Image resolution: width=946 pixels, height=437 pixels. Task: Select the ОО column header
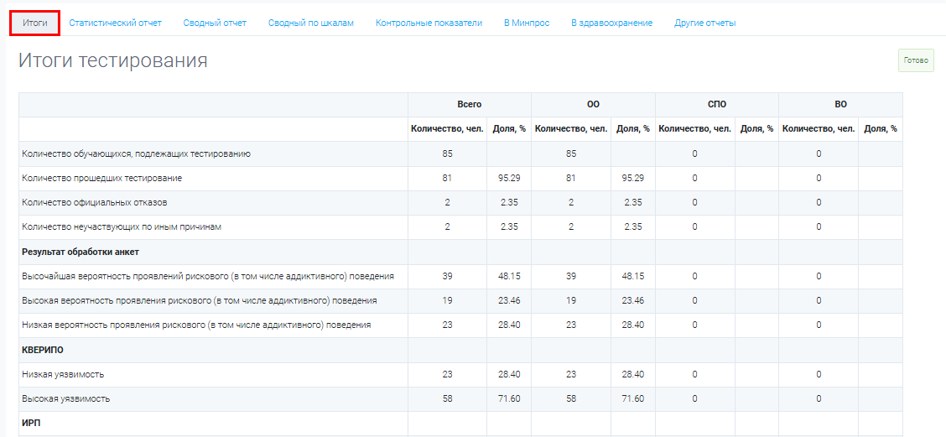[593, 104]
